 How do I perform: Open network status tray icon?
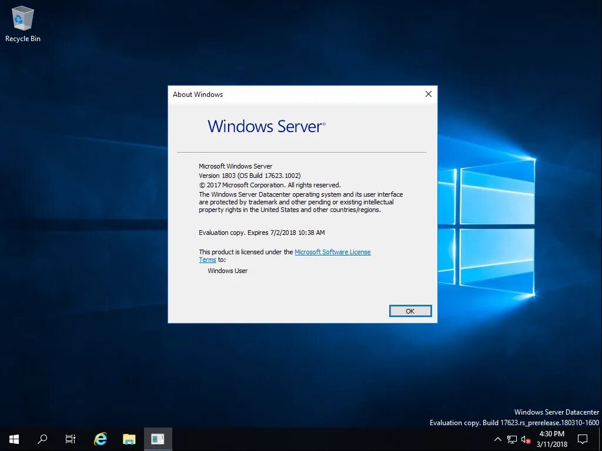512,439
